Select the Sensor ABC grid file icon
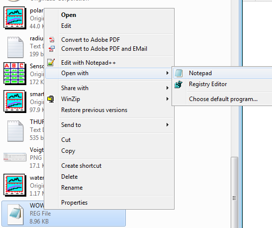 point(15,74)
